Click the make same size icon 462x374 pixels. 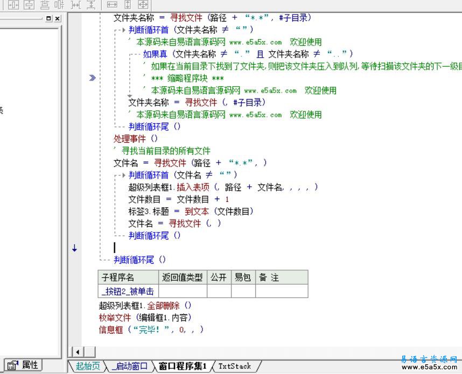coord(143,5)
